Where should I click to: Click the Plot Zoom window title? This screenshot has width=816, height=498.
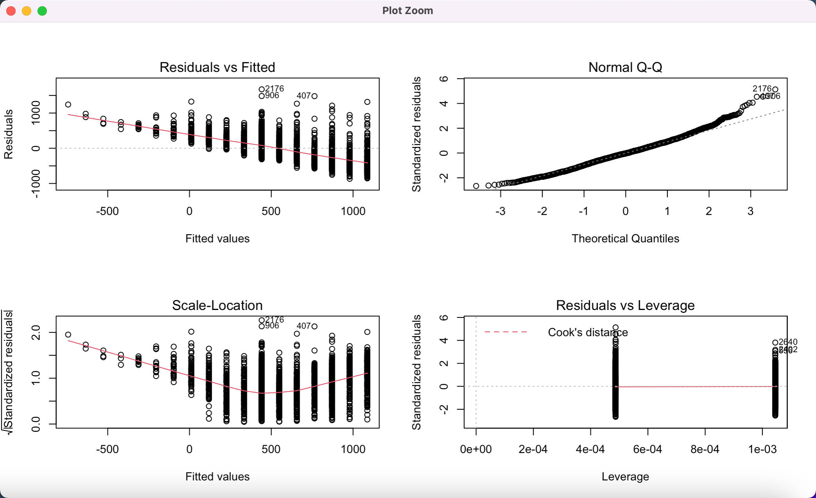tap(407, 11)
